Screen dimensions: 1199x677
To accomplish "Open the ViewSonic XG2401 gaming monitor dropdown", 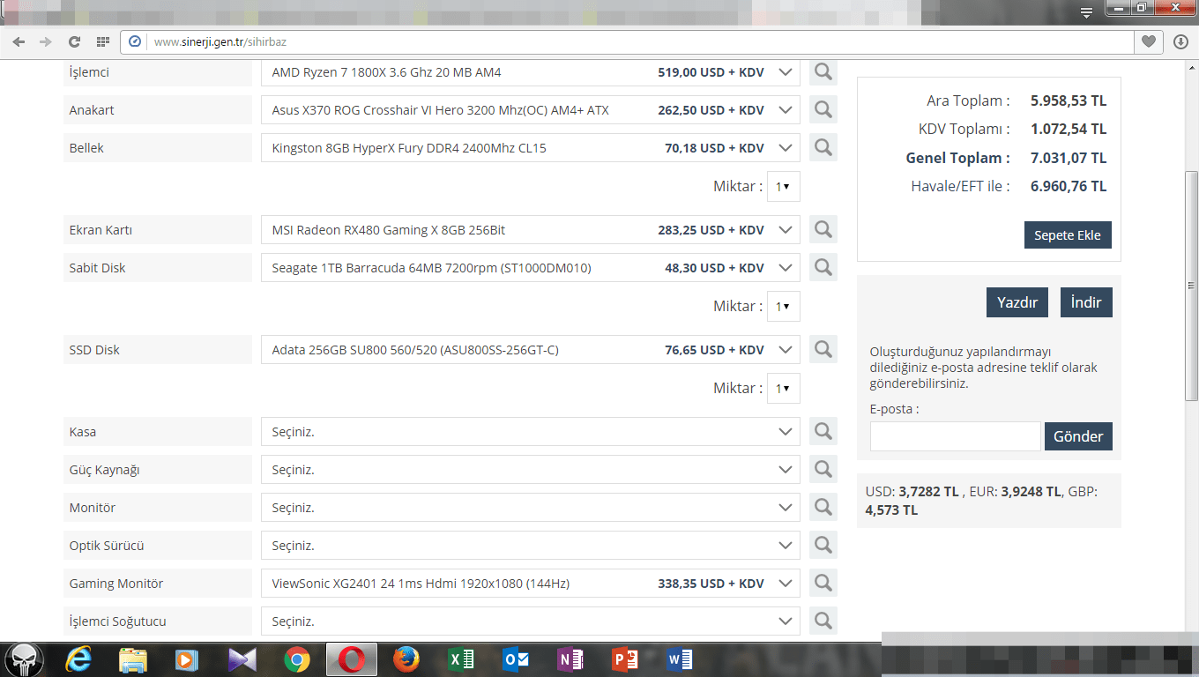I will [x=531, y=584].
